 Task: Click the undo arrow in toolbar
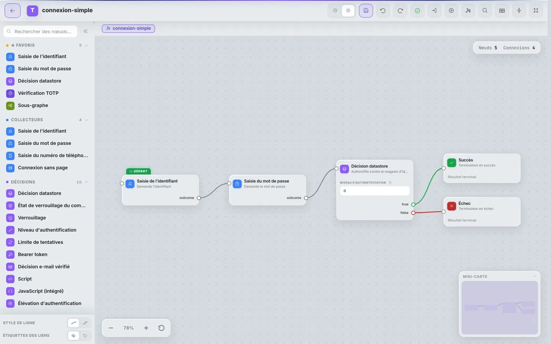click(383, 11)
